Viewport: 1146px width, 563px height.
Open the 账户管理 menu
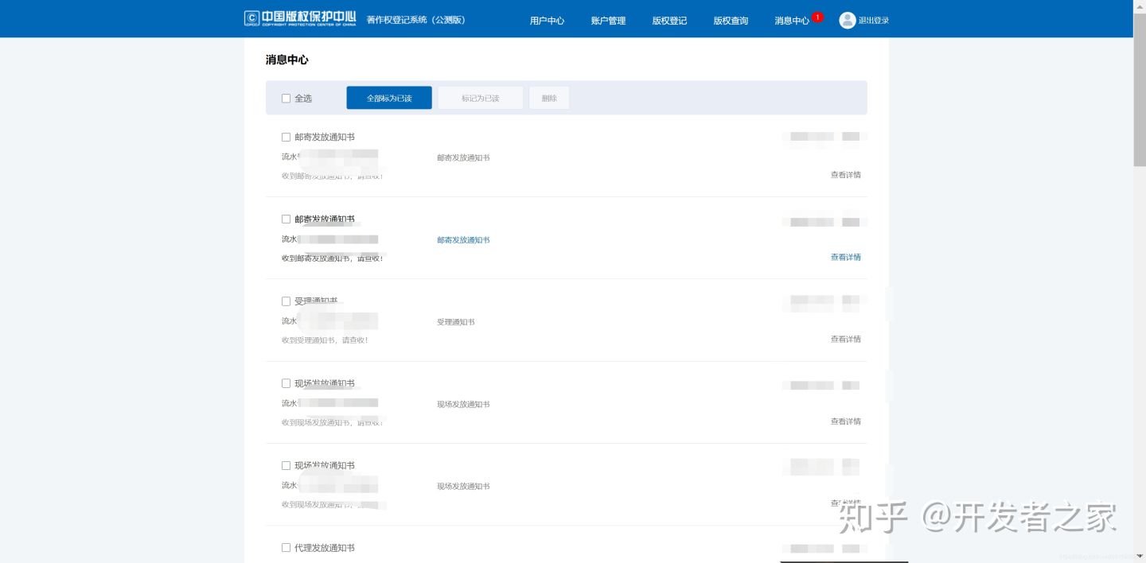point(608,21)
